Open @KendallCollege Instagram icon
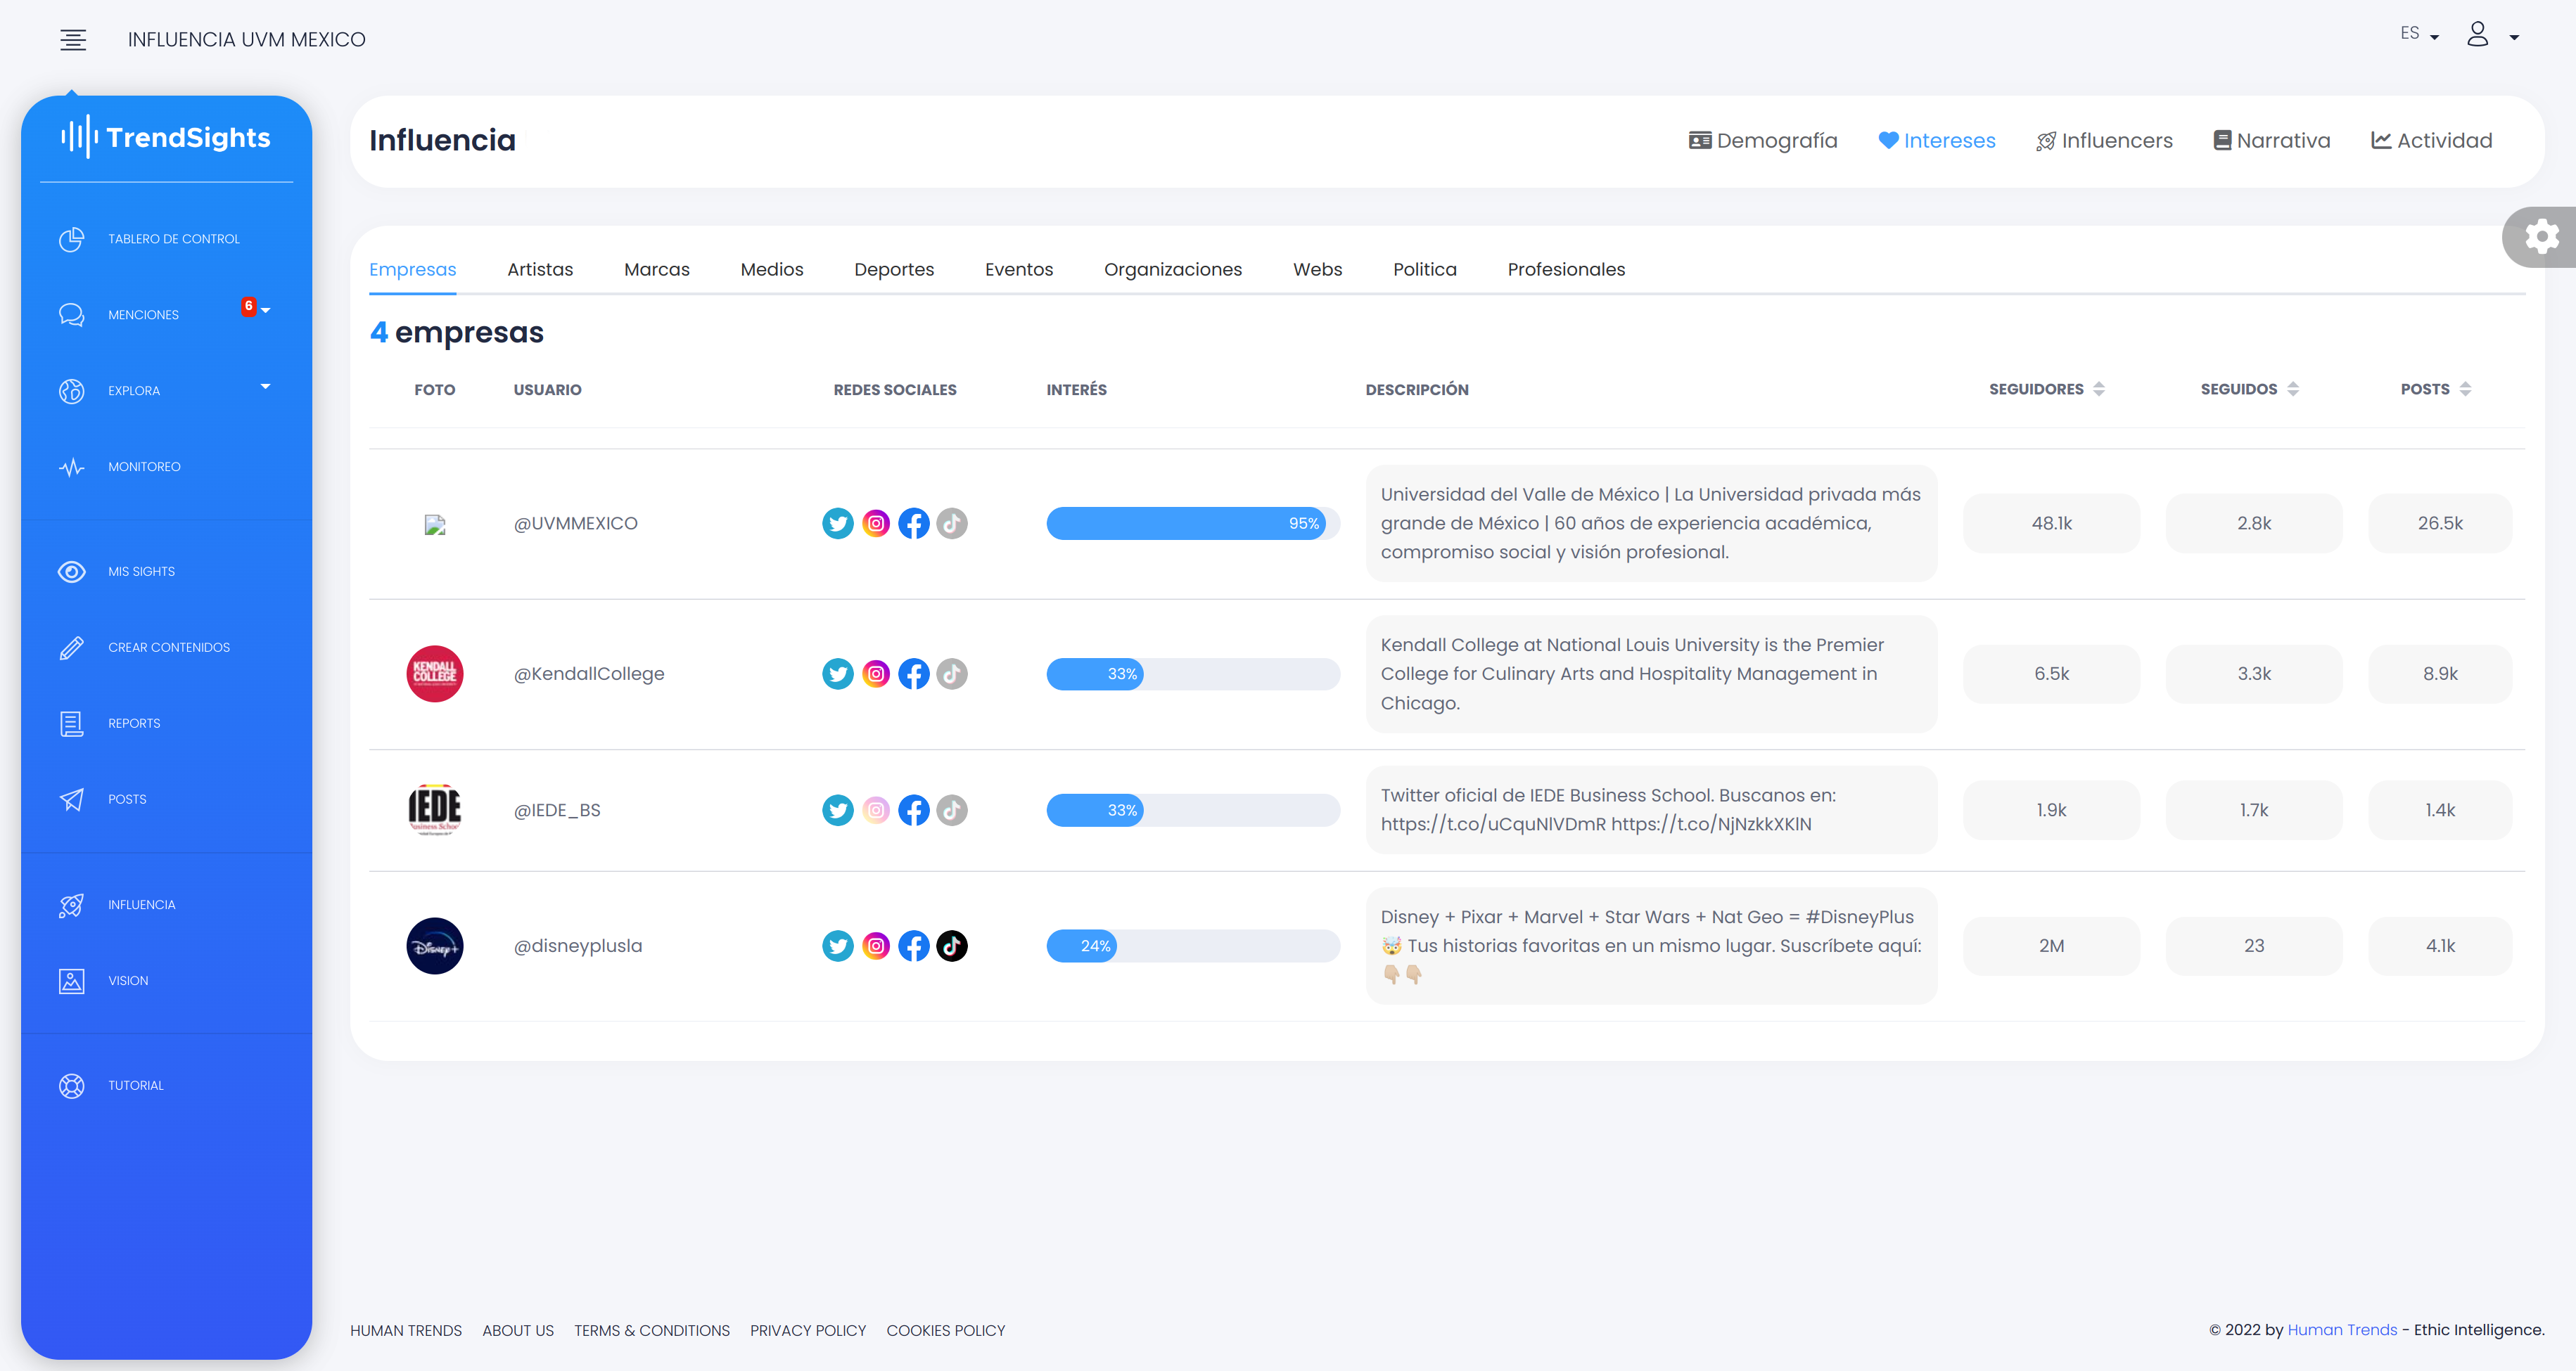Screen dimensions: 2576x1371 tap(876, 674)
